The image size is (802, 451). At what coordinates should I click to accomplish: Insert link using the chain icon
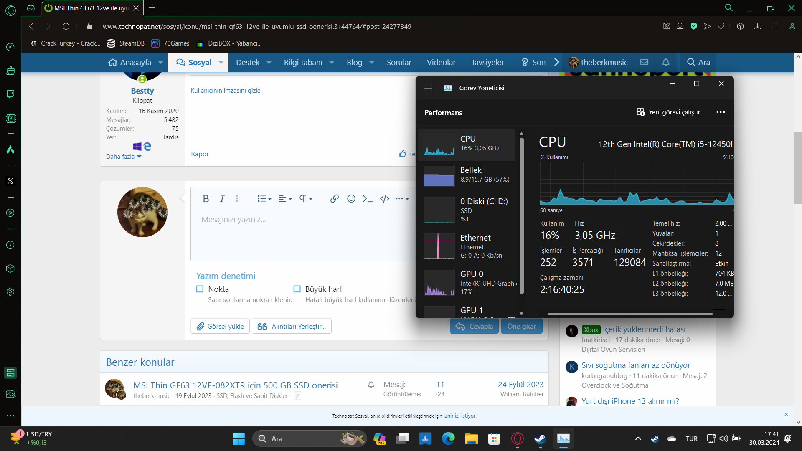point(334,199)
